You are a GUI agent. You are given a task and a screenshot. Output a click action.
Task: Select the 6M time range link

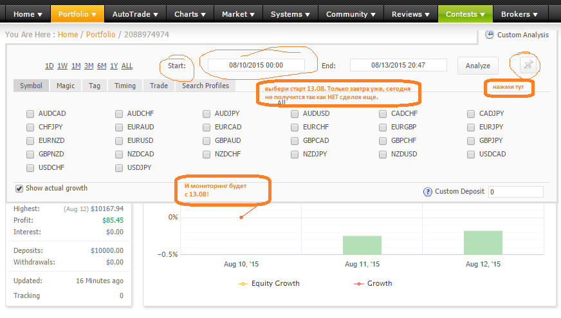point(102,66)
